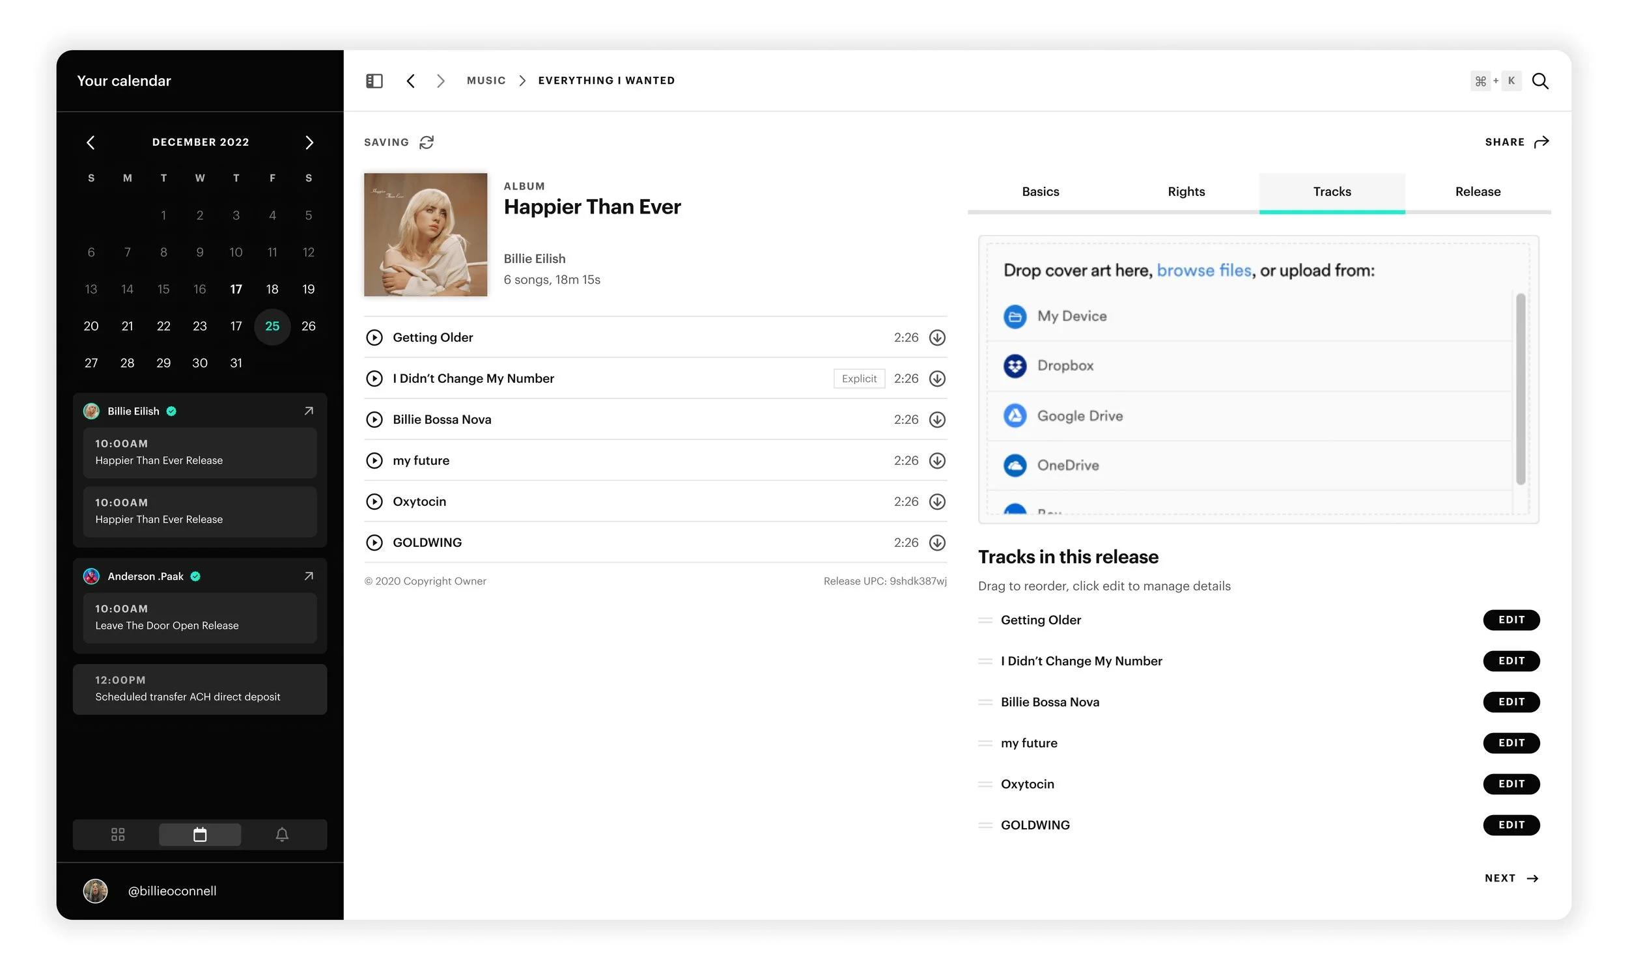Click the 6 songs, 18m 15s text
Viewport: 1628px width, 970px height.
click(551, 279)
